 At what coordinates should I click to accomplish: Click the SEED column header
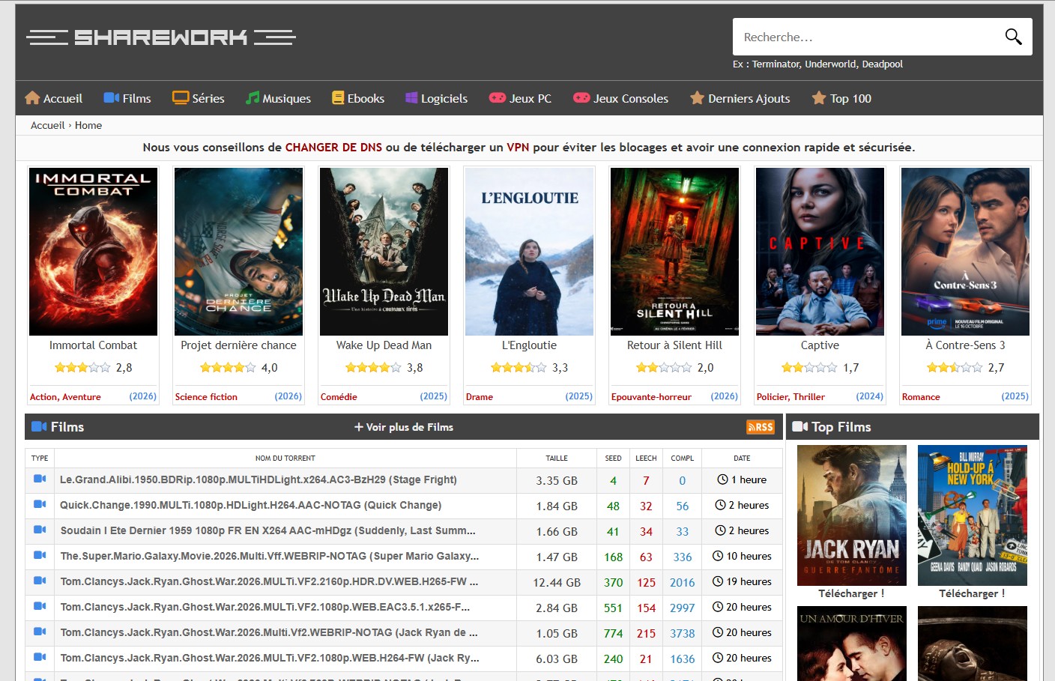pos(613,458)
